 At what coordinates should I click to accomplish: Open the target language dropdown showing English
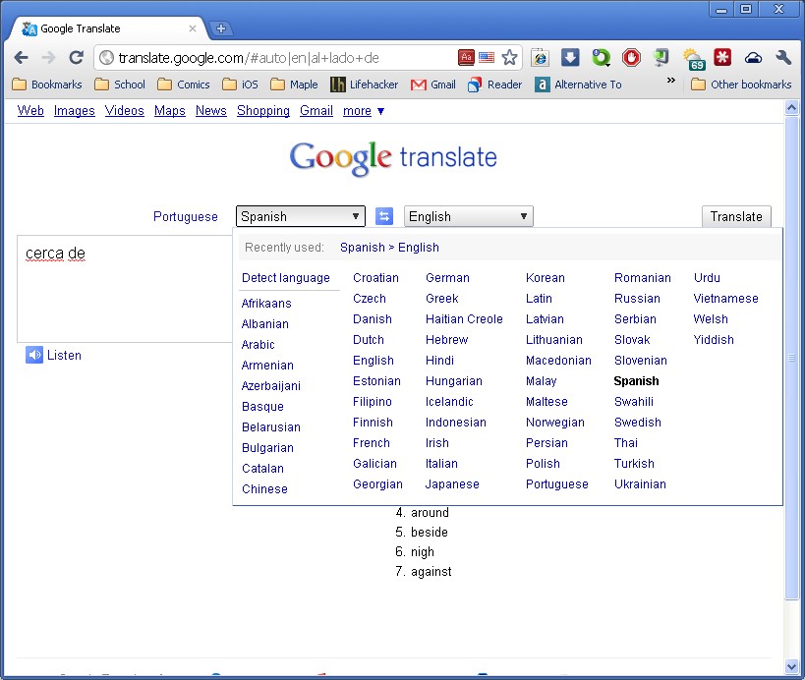pyautogui.click(x=468, y=215)
